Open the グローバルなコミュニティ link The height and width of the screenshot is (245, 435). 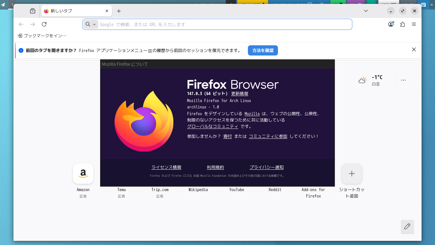coord(213,126)
